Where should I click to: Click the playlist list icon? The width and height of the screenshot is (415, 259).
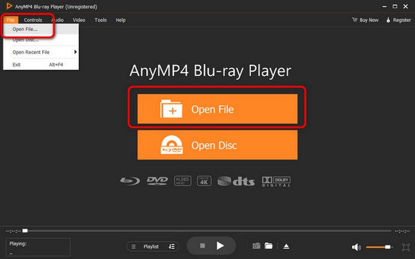133,246
